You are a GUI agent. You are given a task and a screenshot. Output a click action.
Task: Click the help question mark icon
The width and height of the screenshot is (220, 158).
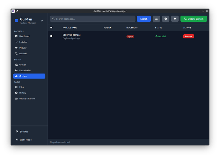[165, 19]
